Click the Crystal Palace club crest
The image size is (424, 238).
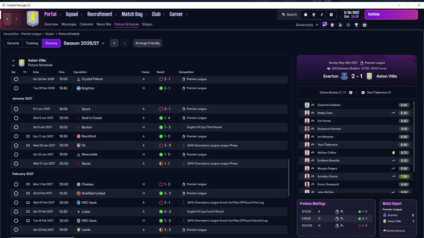[79, 79]
